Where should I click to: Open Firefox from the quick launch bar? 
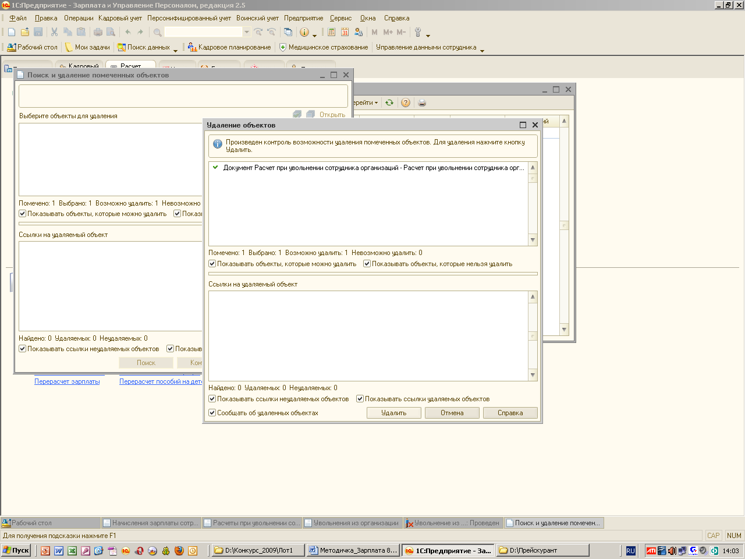pos(179,550)
